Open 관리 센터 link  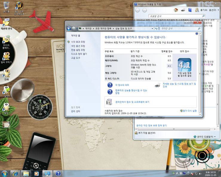pyautogui.click(x=75, y=111)
